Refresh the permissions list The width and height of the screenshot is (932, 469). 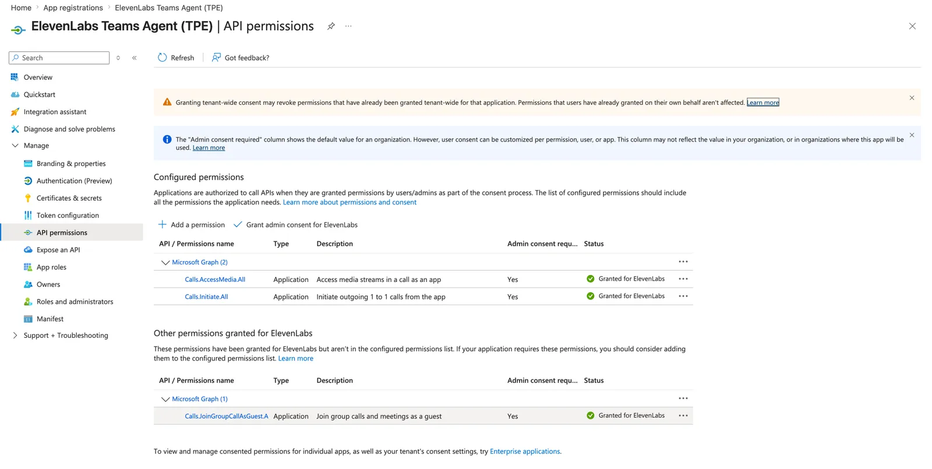[176, 58]
